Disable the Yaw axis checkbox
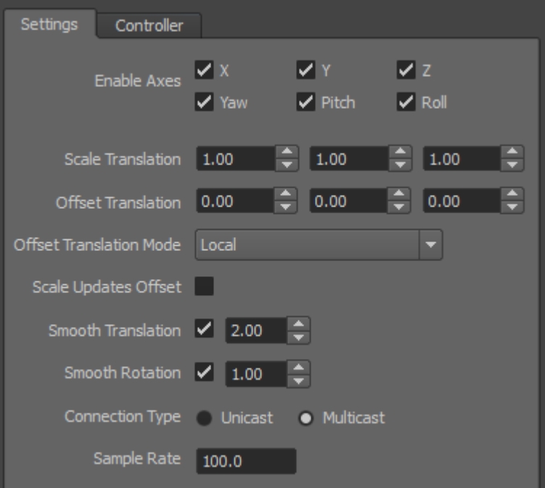 point(204,102)
